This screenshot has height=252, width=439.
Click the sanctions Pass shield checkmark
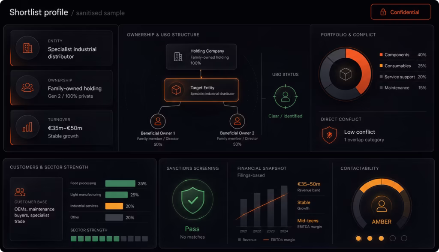point(192,200)
